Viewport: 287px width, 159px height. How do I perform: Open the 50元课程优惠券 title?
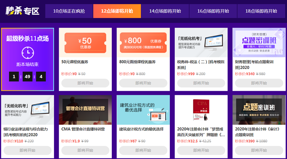coord(75,62)
